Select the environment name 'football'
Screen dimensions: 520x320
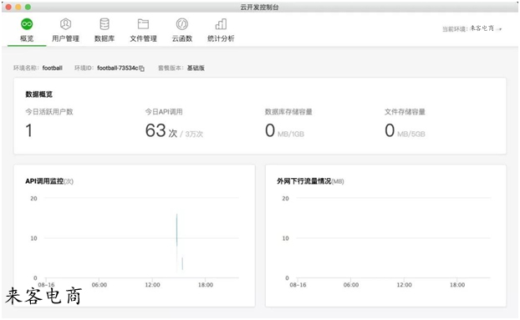[x=53, y=68]
